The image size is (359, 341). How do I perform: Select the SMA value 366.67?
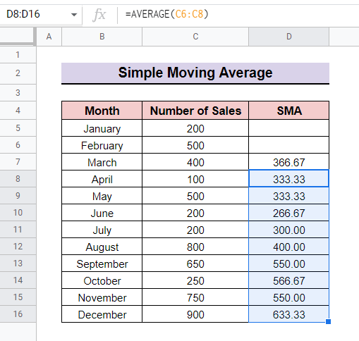(x=288, y=162)
